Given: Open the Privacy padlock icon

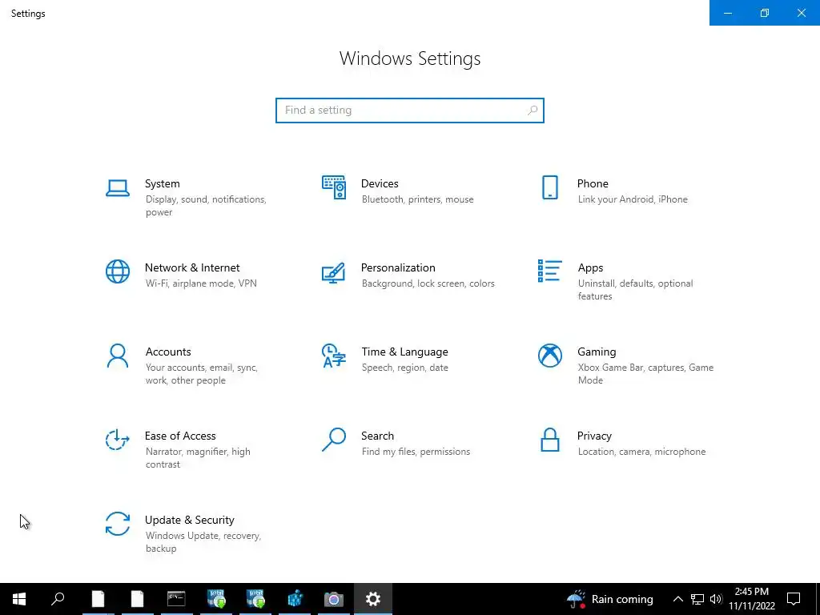Looking at the screenshot, I should pos(549,440).
